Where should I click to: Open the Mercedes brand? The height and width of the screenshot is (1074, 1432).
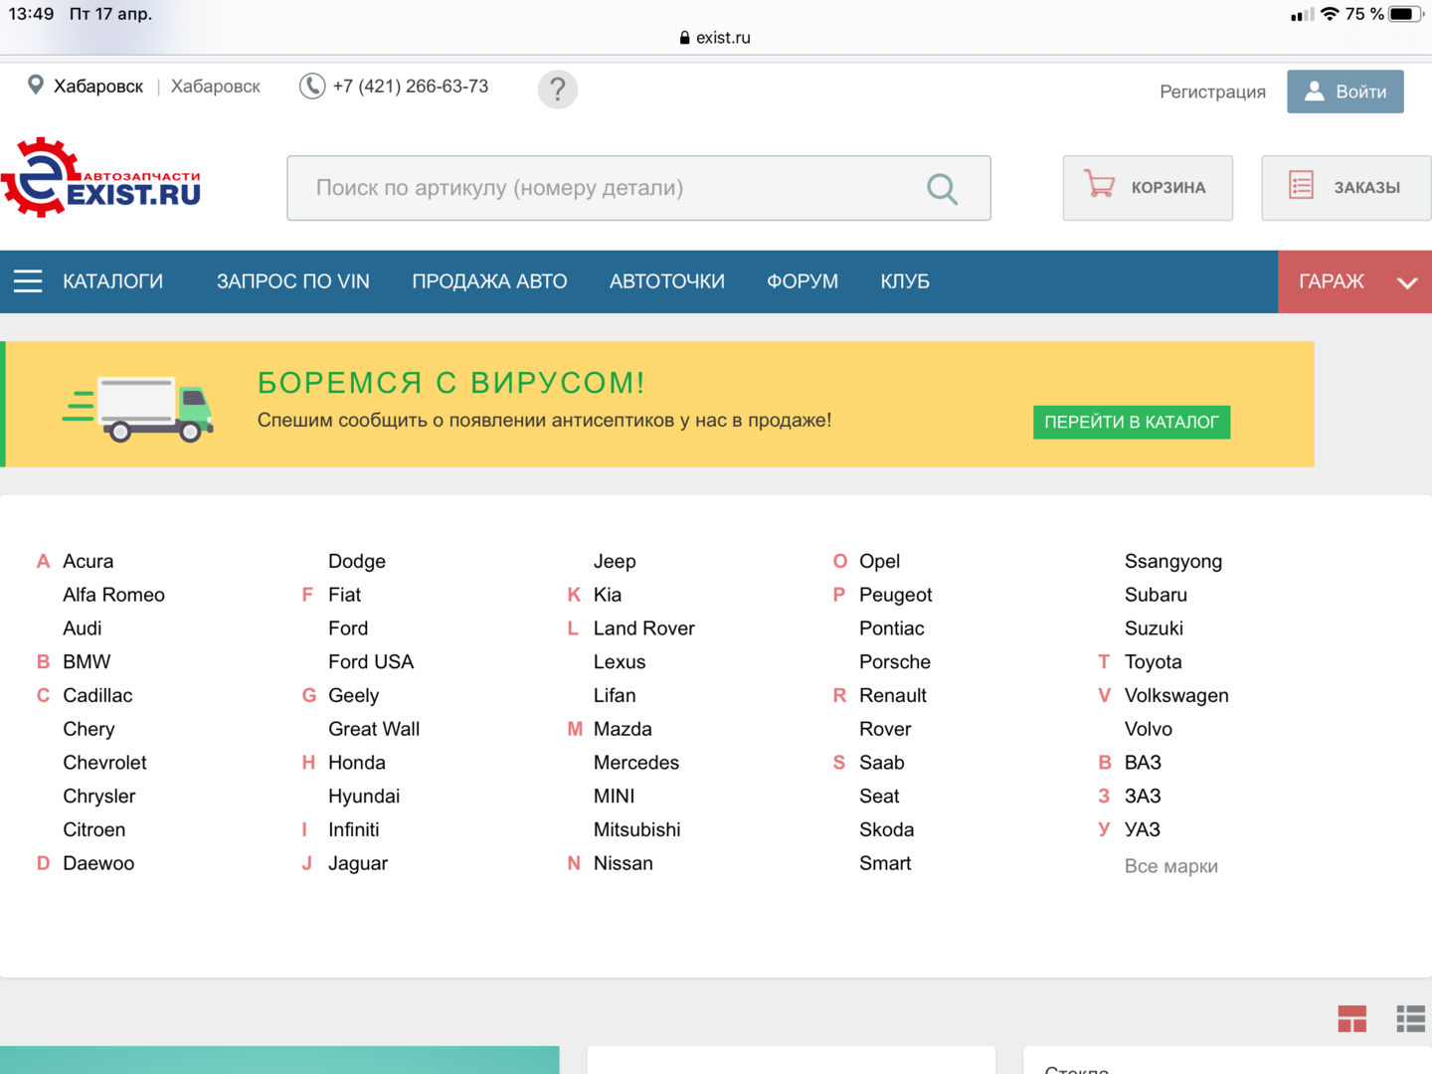(636, 763)
